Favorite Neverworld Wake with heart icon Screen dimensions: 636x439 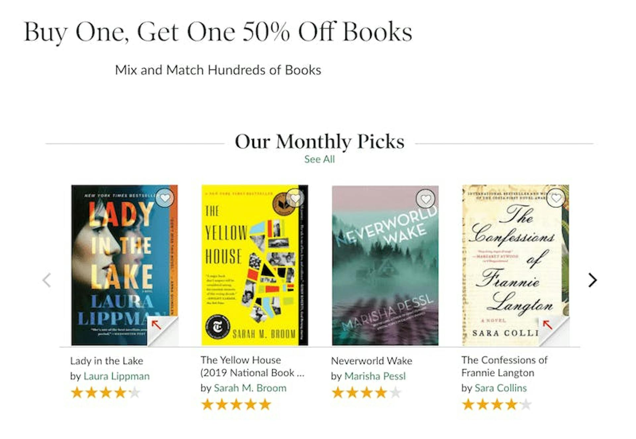(426, 199)
